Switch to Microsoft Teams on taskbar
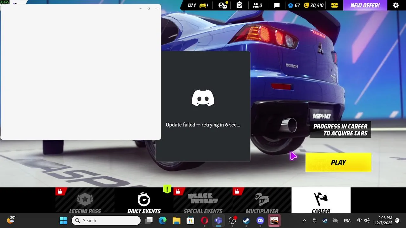This screenshot has height=228, width=406. [218, 220]
